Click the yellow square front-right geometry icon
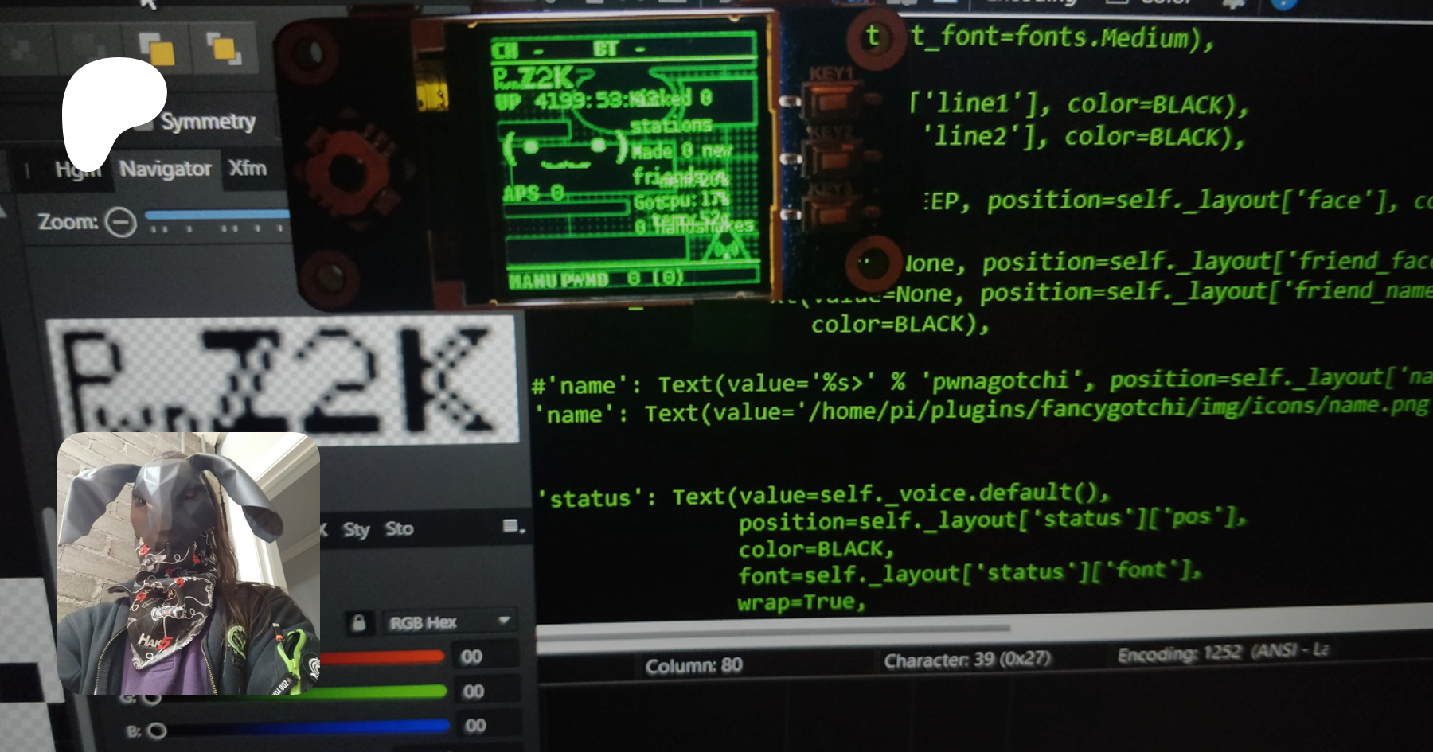The width and height of the screenshot is (1433, 752). pos(224,49)
